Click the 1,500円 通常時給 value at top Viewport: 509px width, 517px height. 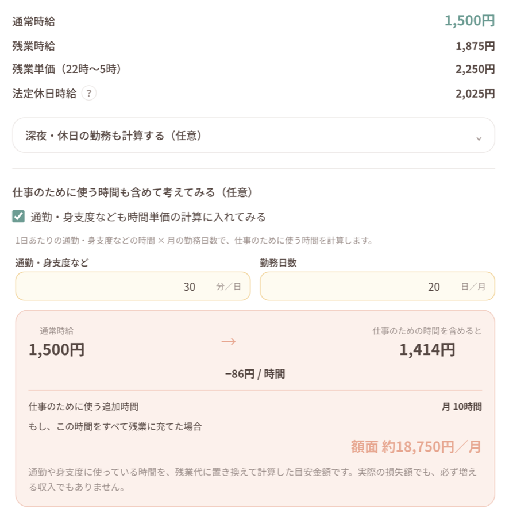click(469, 21)
